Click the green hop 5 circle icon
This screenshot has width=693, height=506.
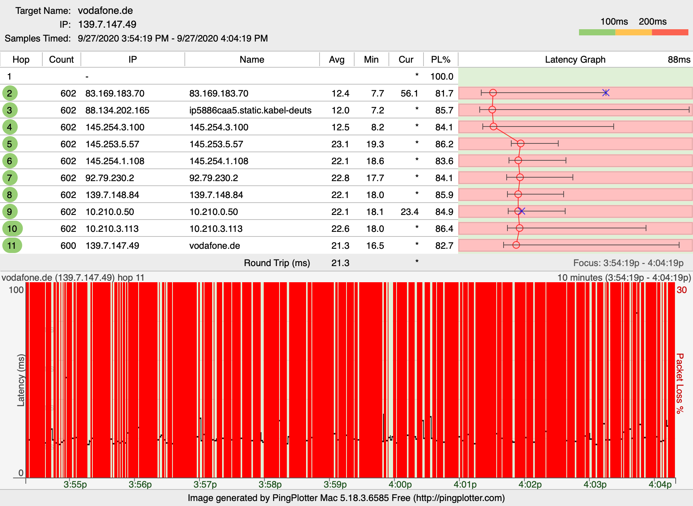click(10, 144)
